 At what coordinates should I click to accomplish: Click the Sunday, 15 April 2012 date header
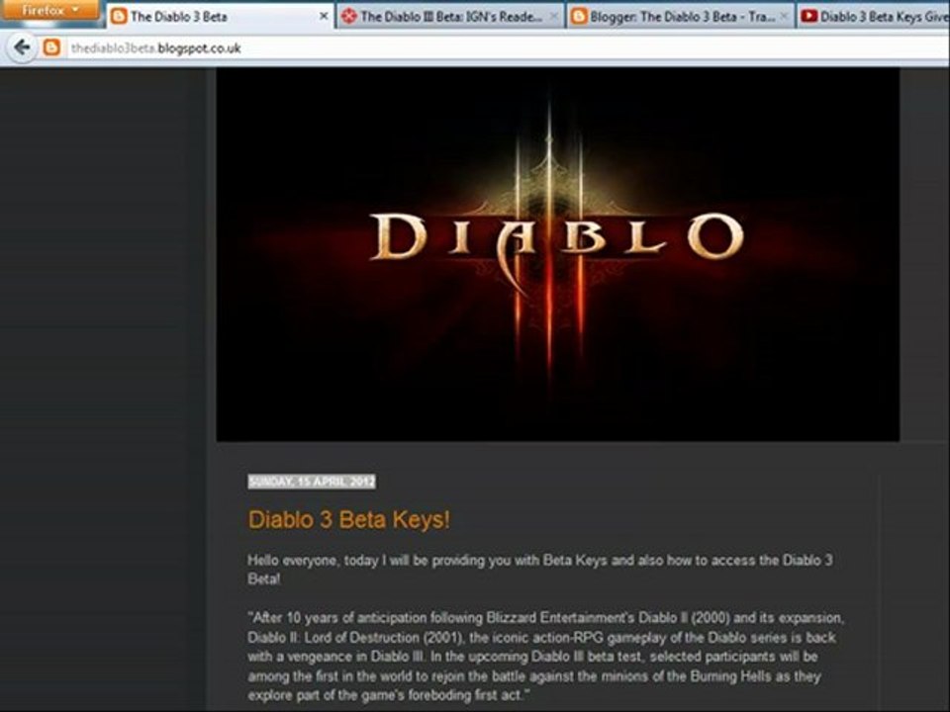coord(312,482)
